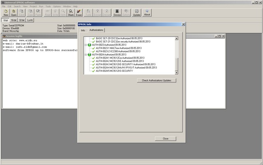
Task: Collapse the AUTH-0024 tree node
Action: click(x=85, y=55)
